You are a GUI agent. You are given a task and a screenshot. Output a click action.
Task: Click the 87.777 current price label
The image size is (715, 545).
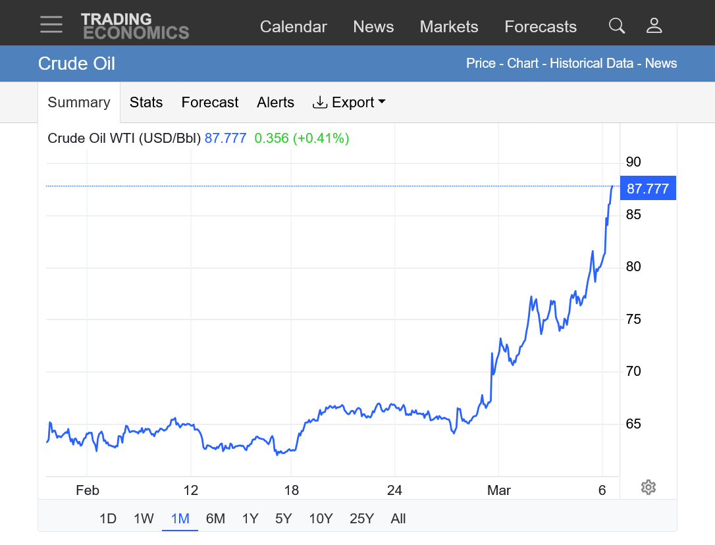[647, 189]
